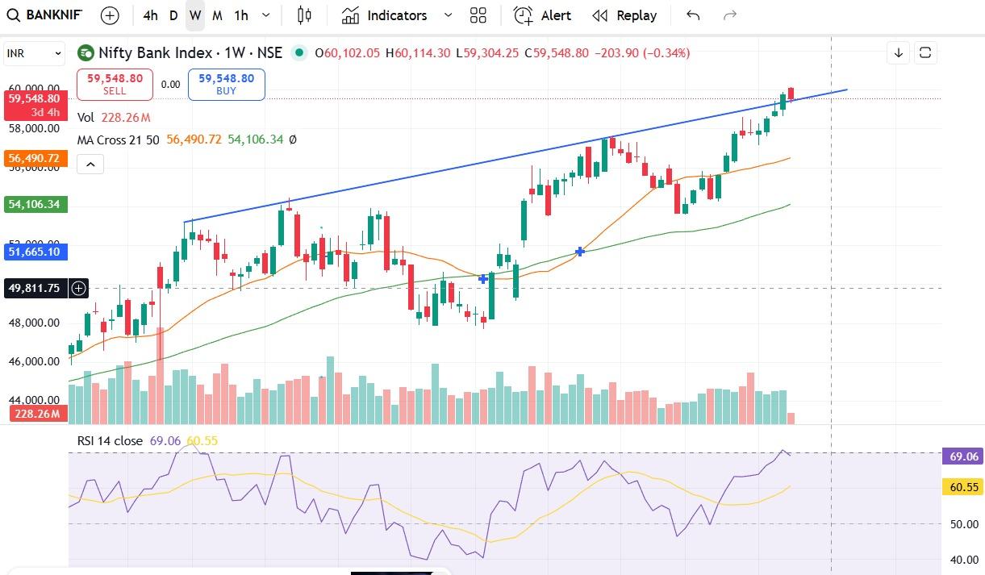
Task: Collapse the indicator legend with chevron
Action: (x=90, y=165)
